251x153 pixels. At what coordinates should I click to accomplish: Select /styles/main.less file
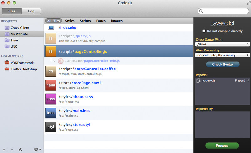[x=74, y=111]
